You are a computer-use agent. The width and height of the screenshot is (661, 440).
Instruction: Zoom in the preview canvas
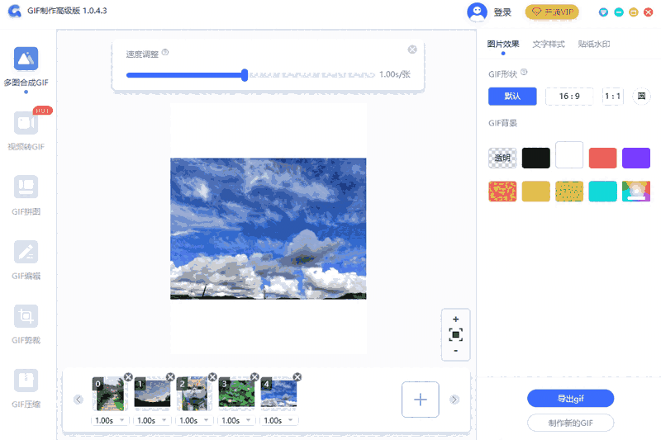point(456,319)
